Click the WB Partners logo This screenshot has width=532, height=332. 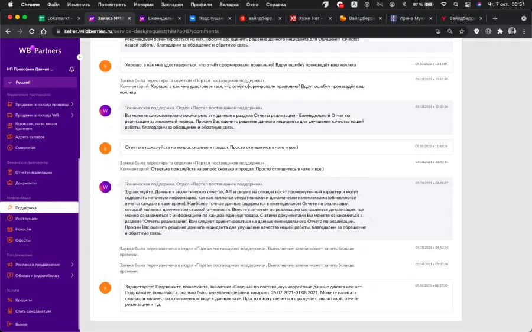coord(40,51)
